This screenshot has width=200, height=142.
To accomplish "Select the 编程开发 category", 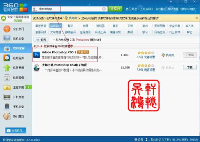I will pyautogui.click(x=115, y=32).
